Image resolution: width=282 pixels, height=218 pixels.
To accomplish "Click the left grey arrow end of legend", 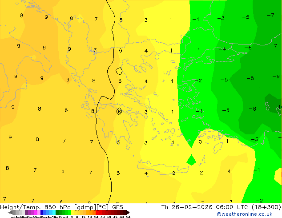I will pos(10,212).
